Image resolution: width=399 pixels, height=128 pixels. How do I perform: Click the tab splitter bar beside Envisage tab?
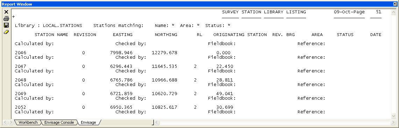coord(153,122)
